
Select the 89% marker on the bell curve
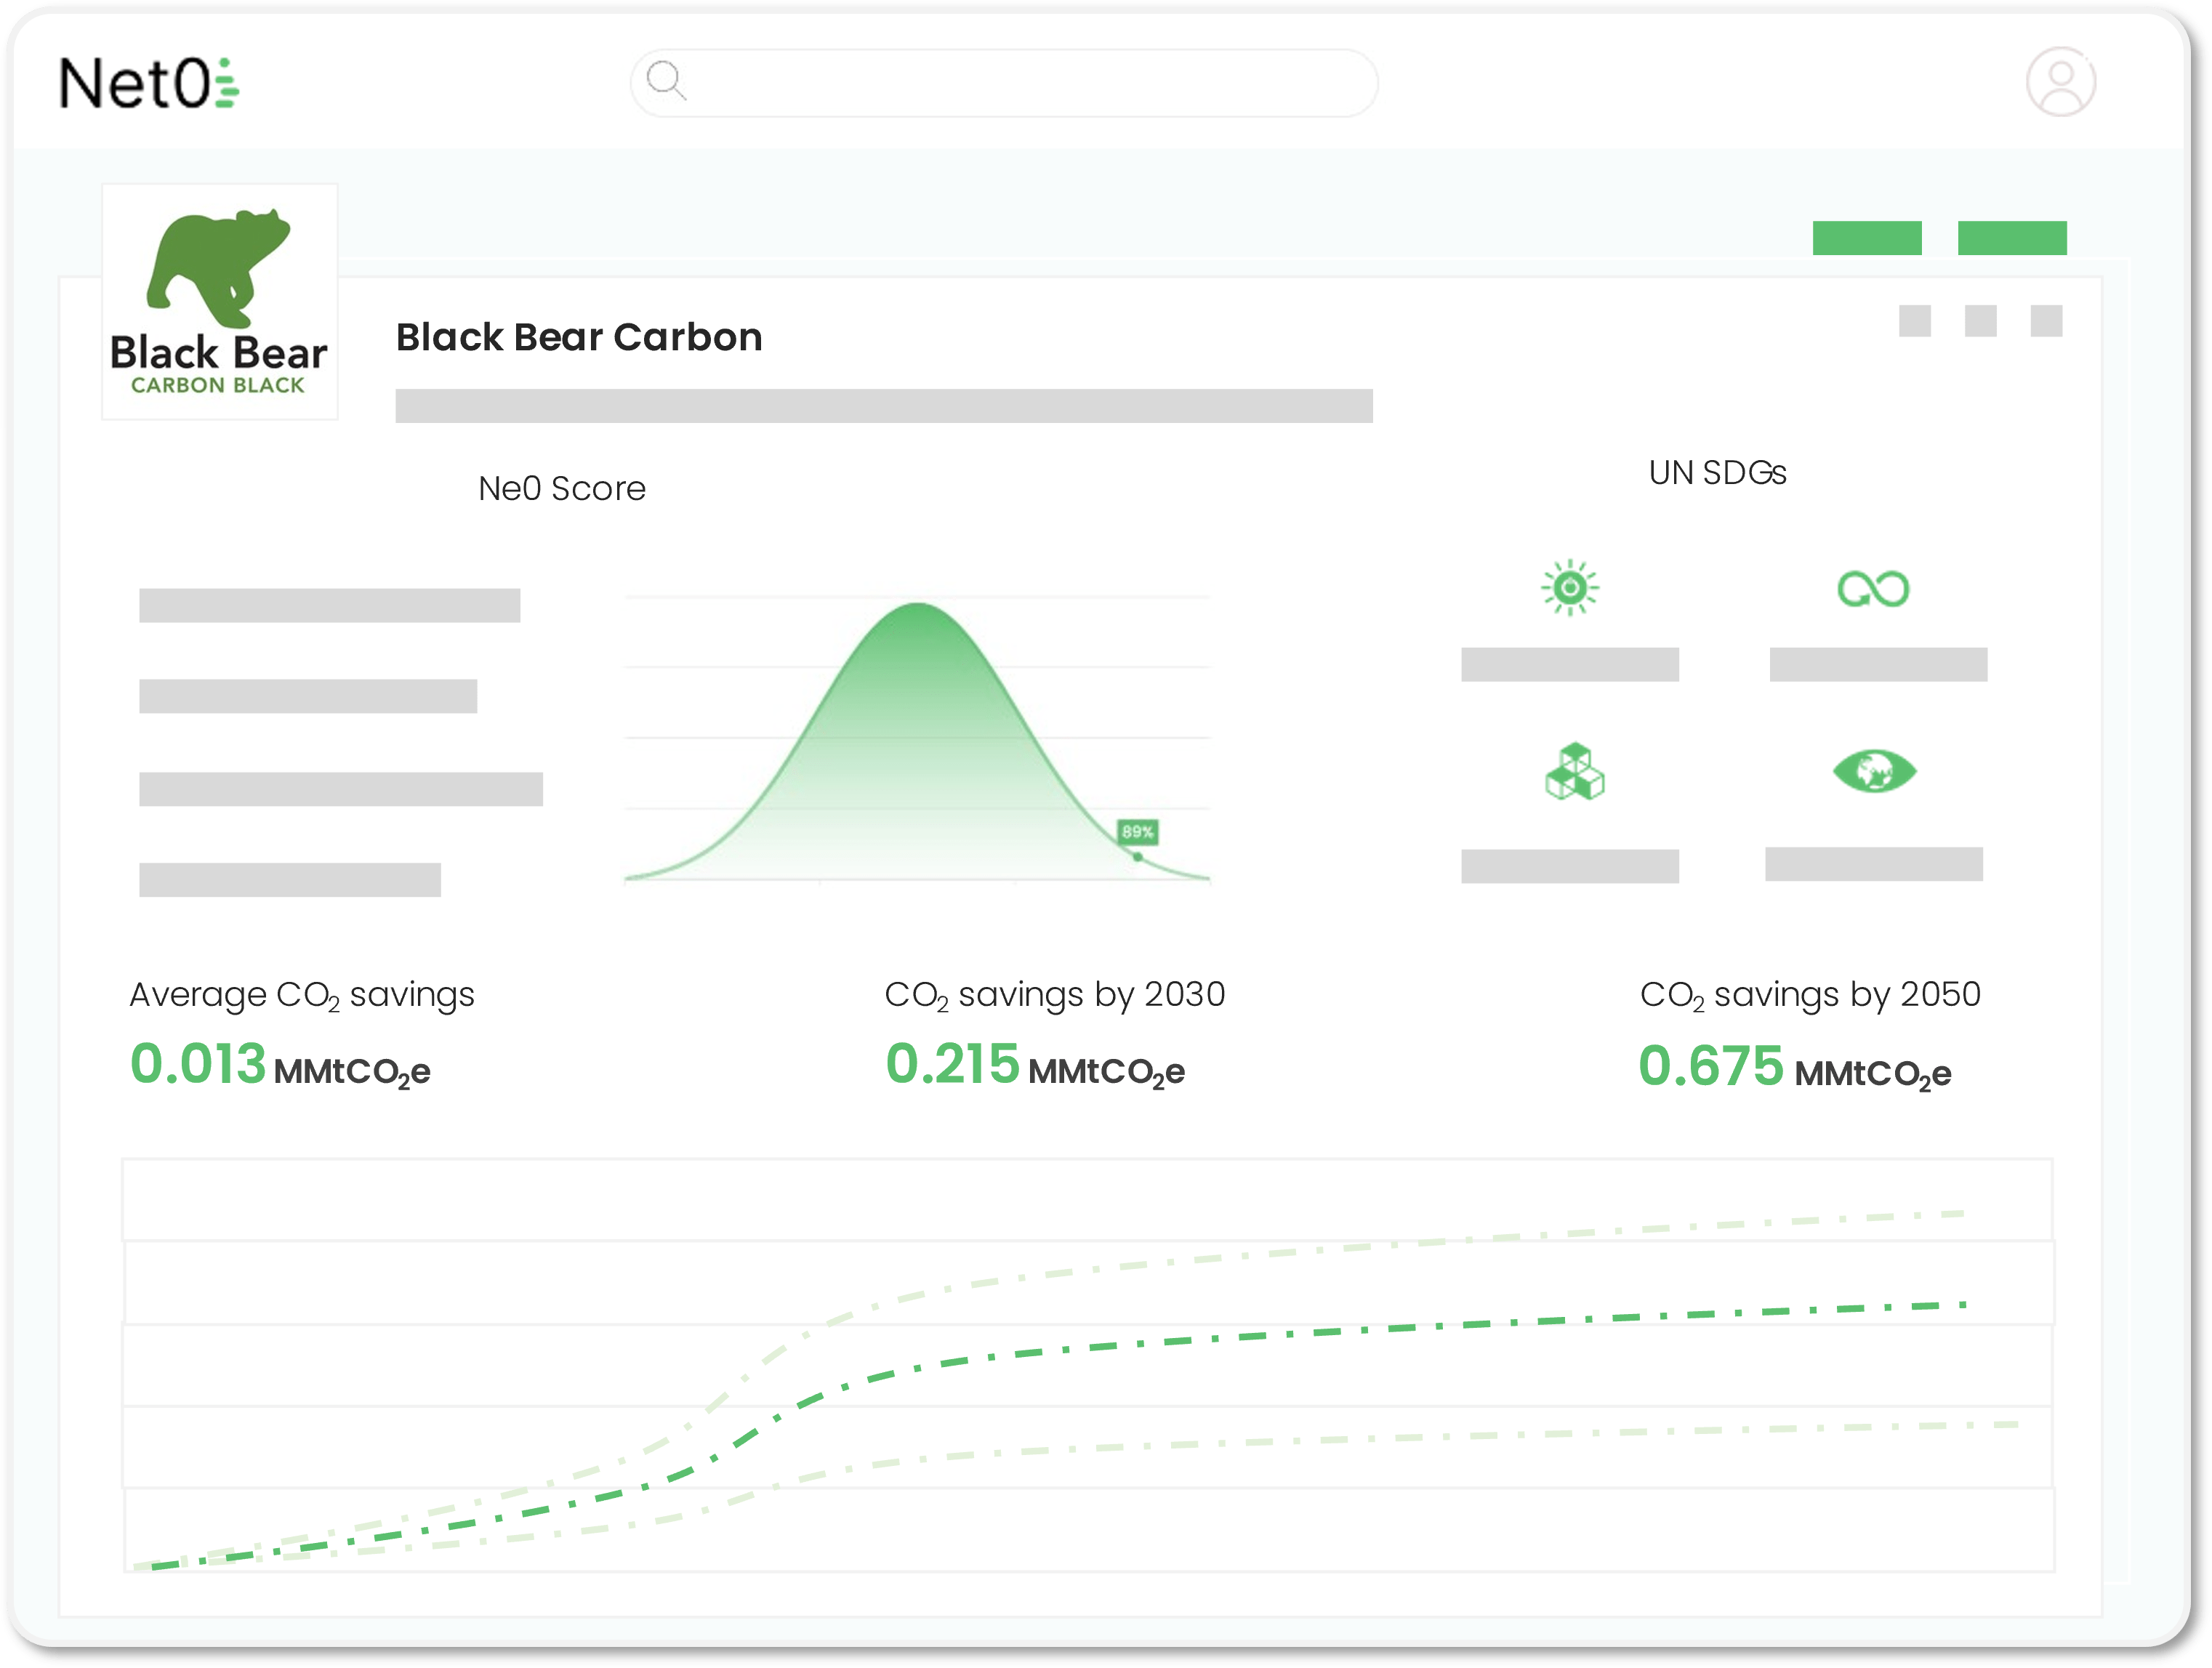click(x=1138, y=831)
